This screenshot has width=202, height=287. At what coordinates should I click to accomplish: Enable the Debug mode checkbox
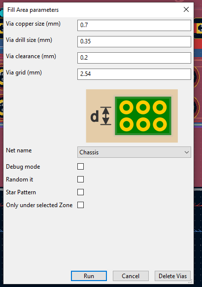[80, 167]
